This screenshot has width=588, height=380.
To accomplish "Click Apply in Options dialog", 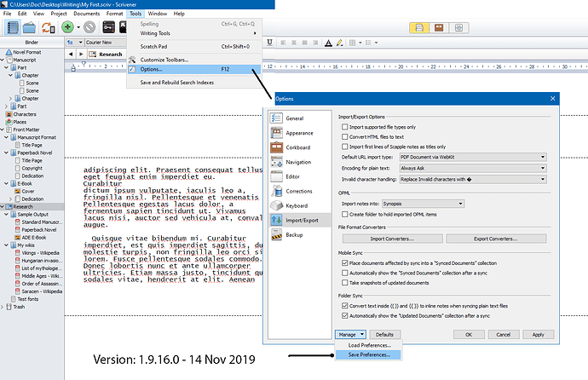I will 538,335.
